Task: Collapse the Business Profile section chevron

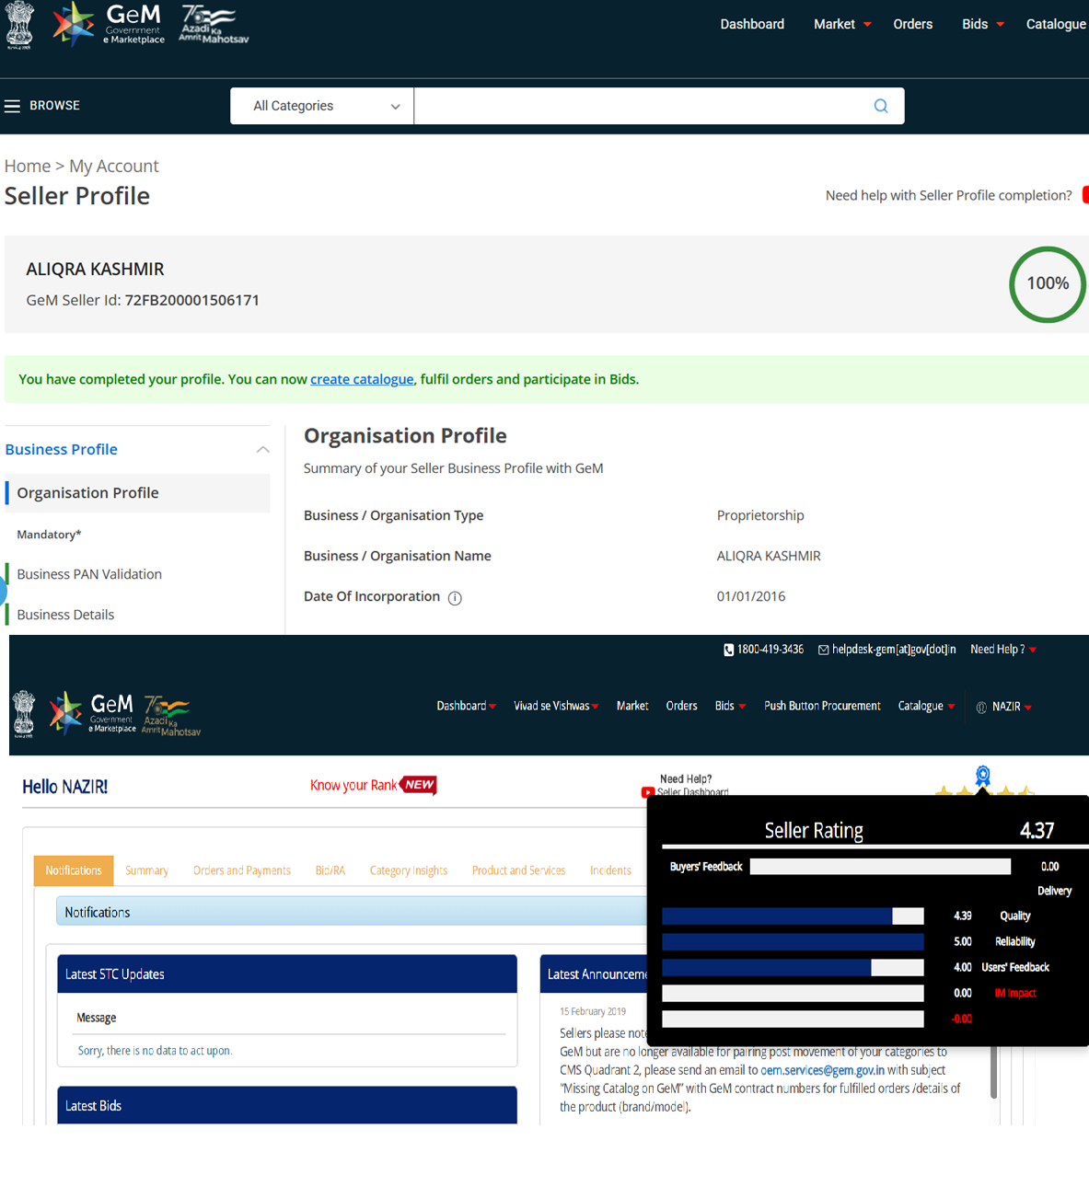Action: (263, 449)
